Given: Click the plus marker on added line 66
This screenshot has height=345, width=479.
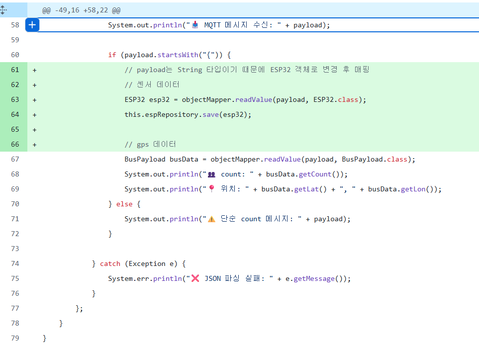Looking at the screenshot, I should [34, 145].
